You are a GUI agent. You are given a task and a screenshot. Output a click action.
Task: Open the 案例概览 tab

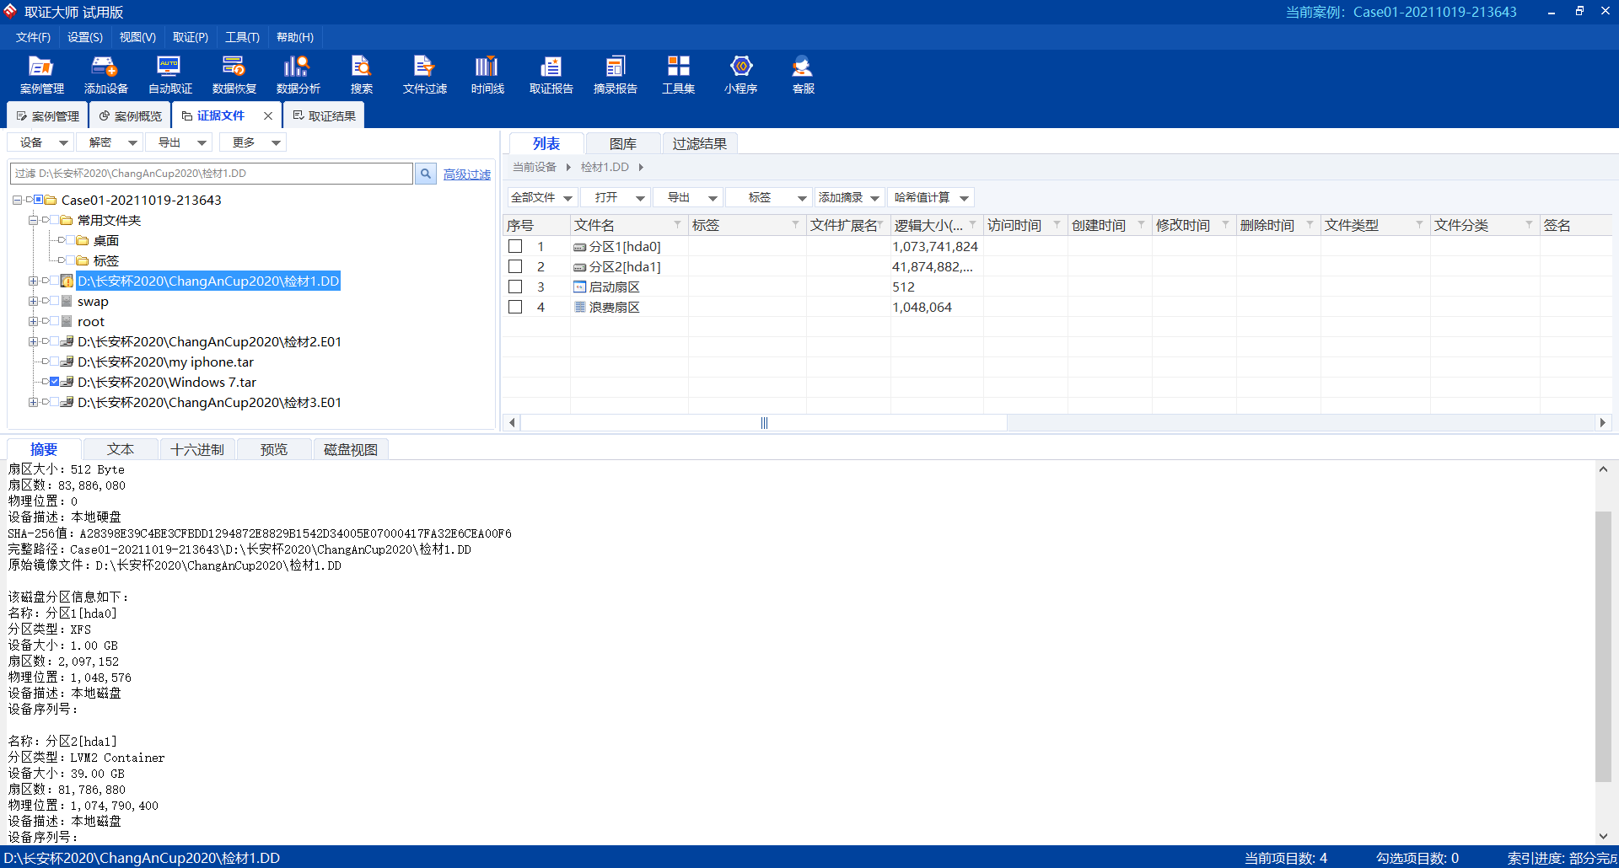tap(130, 116)
